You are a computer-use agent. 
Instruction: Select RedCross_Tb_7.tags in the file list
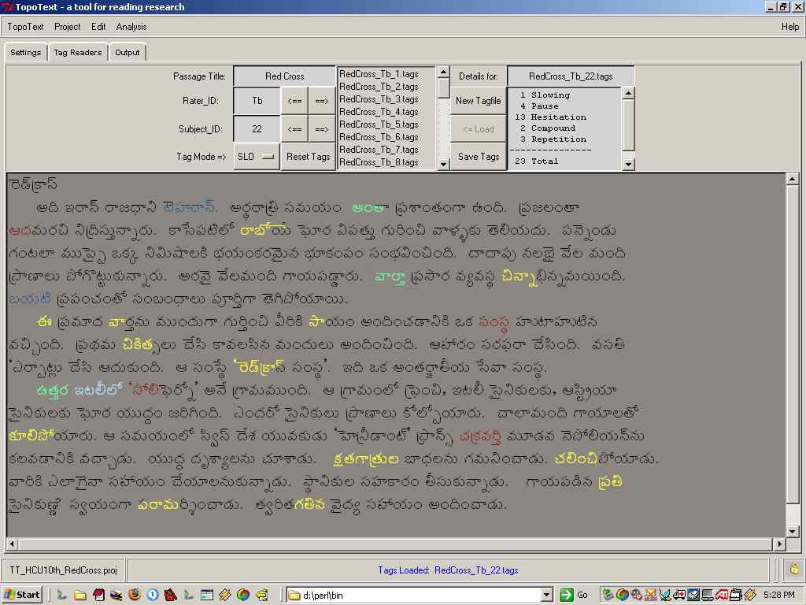[379, 150]
